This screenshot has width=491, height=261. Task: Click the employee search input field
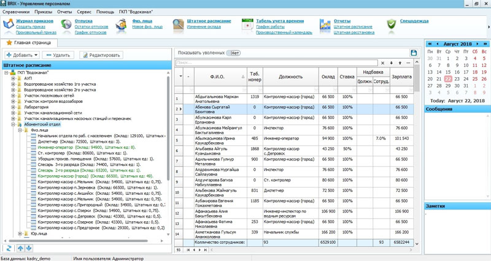coord(275,63)
